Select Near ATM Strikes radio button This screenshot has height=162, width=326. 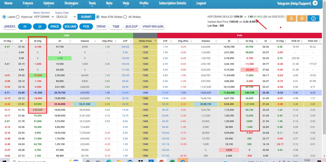click(x=98, y=17)
